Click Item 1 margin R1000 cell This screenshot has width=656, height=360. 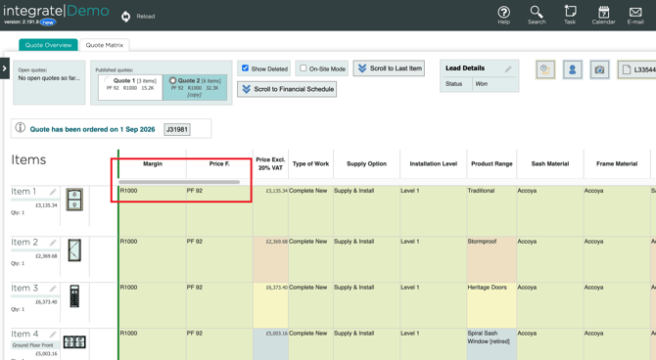tap(153, 210)
